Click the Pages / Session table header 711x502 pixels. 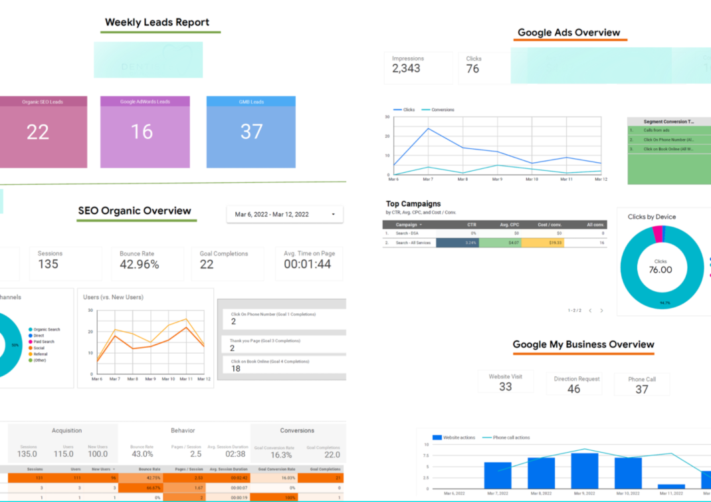point(189,469)
